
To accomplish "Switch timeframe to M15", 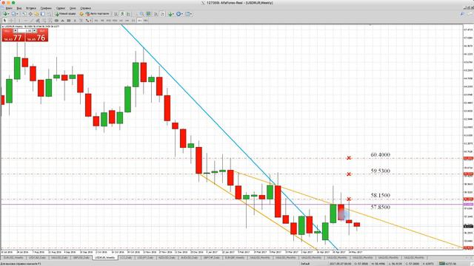I will coord(109,21).
